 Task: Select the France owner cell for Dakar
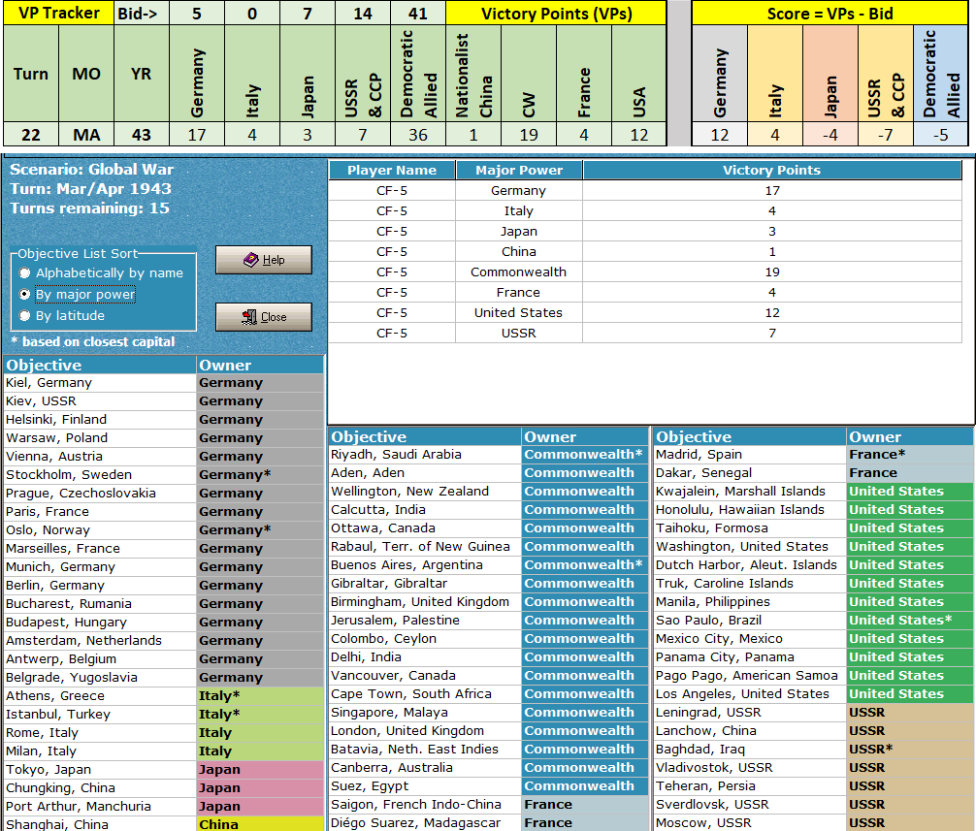[x=909, y=473]
